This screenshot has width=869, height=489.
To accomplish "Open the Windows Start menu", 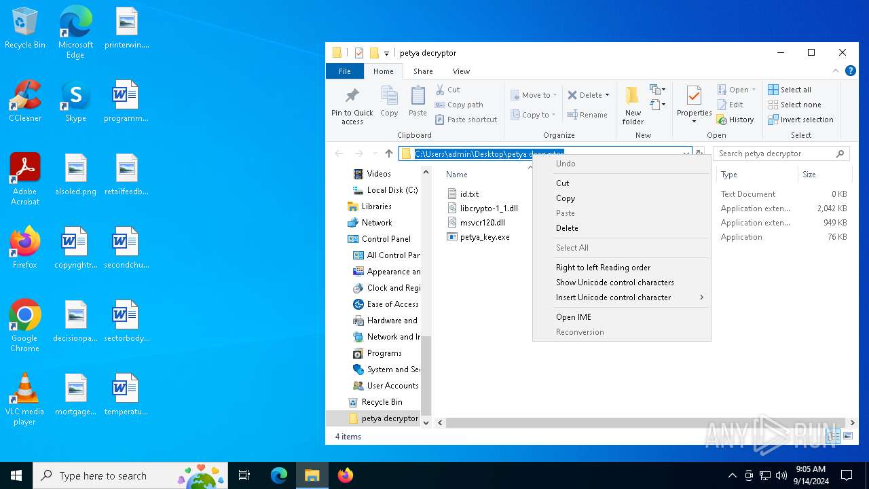I will (x=16, y=475).
